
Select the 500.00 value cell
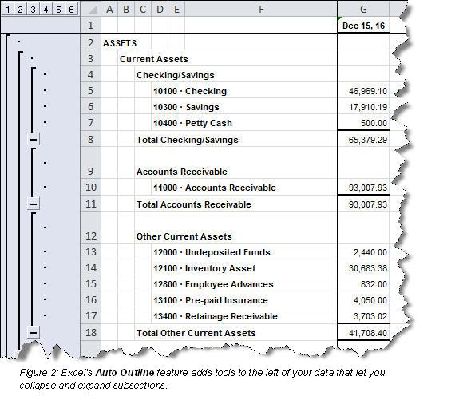(363, 123)
